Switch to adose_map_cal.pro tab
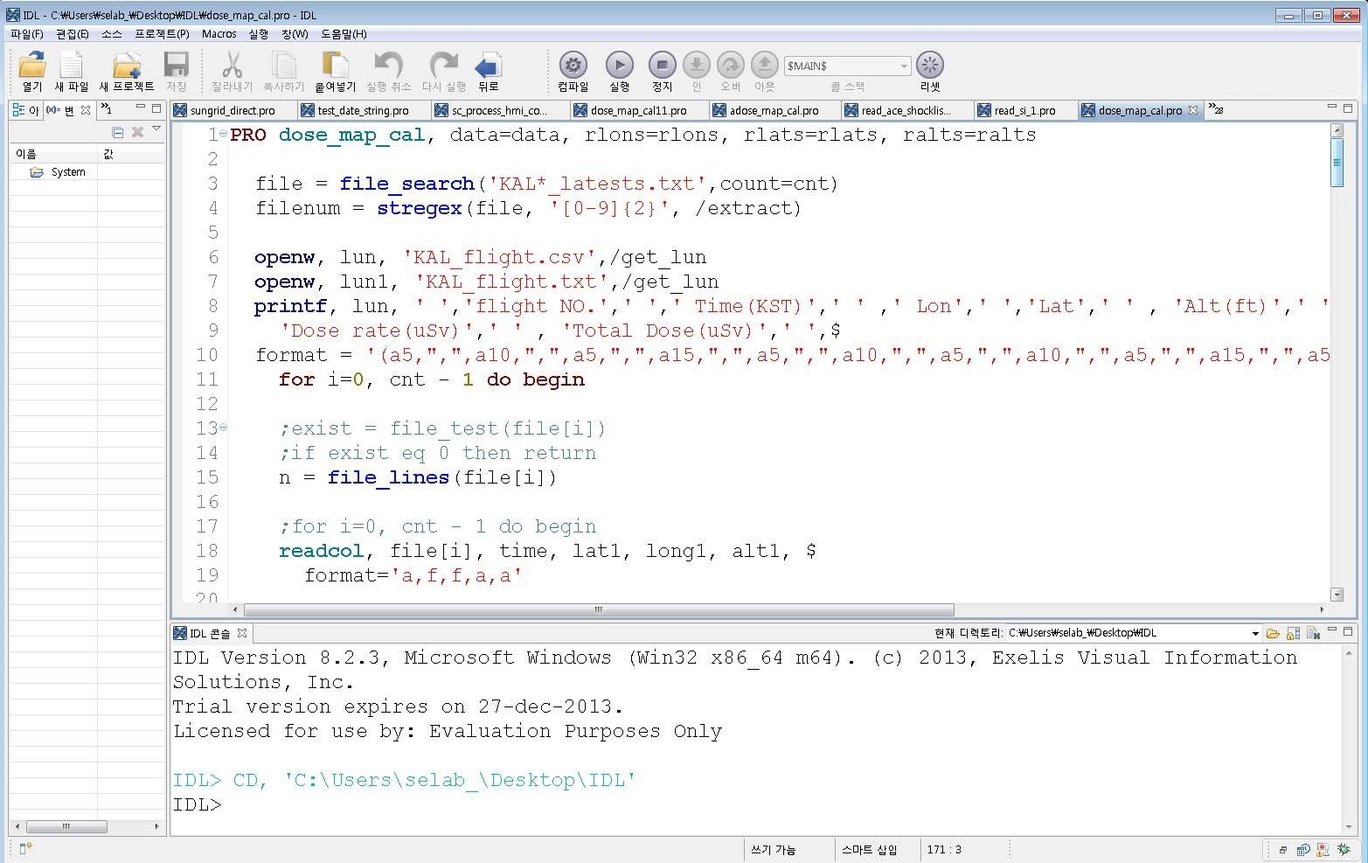 pos(774,111)
